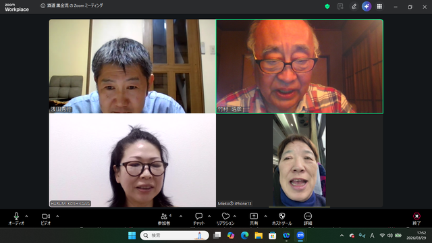Focus the taskbar 検索 search box
432x243 pixels.
pyautogui.click(x=174, y=236)
